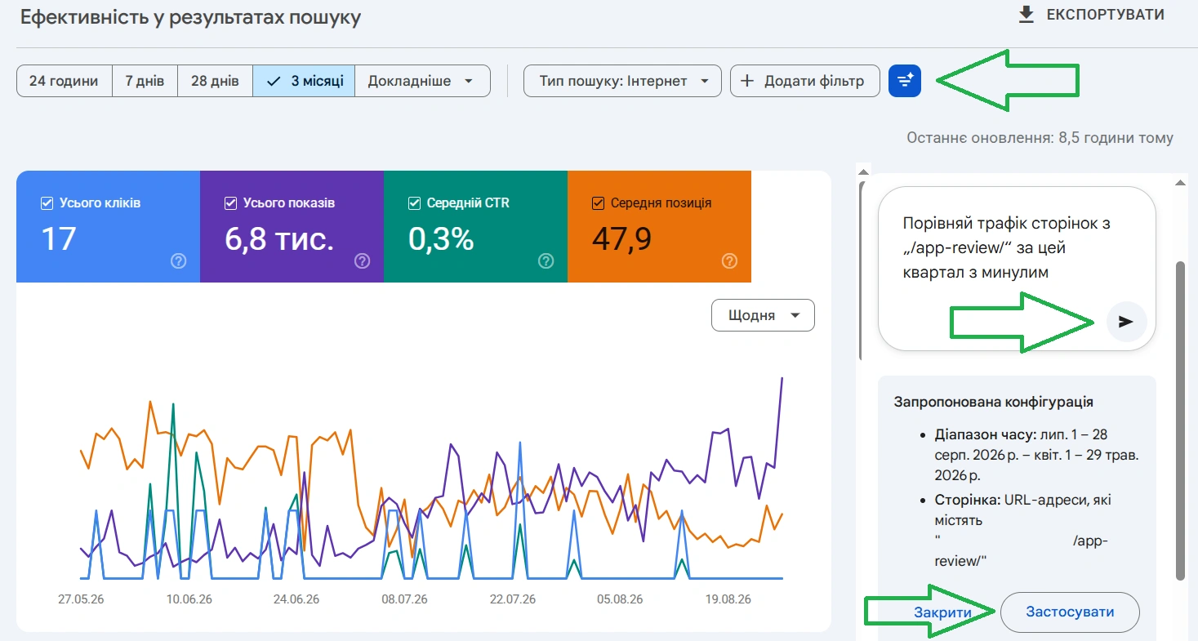This screenshot has height=641, width=1198.
Task: Click the 24.06.26 axis date label
Action: 297,599
